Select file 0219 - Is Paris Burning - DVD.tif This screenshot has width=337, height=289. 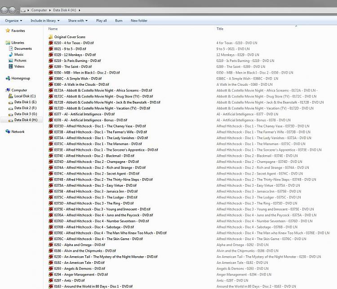(x=77, y=61)
